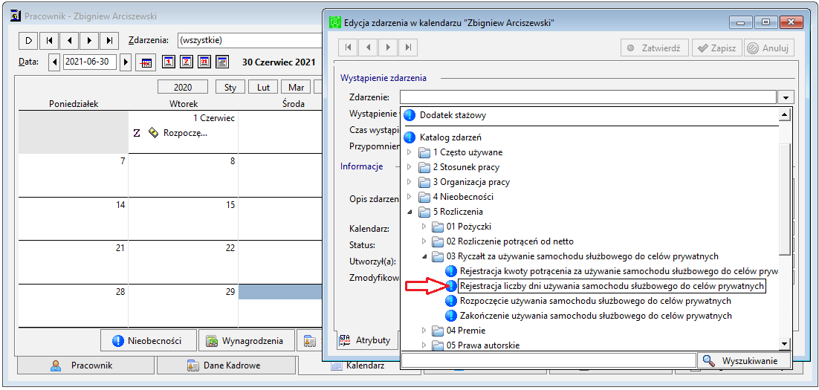The image size is (819, 390).
Task: Click the Zdarzenie input field
Action: [589, 97]
